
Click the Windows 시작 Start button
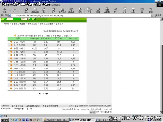(5, 120)
